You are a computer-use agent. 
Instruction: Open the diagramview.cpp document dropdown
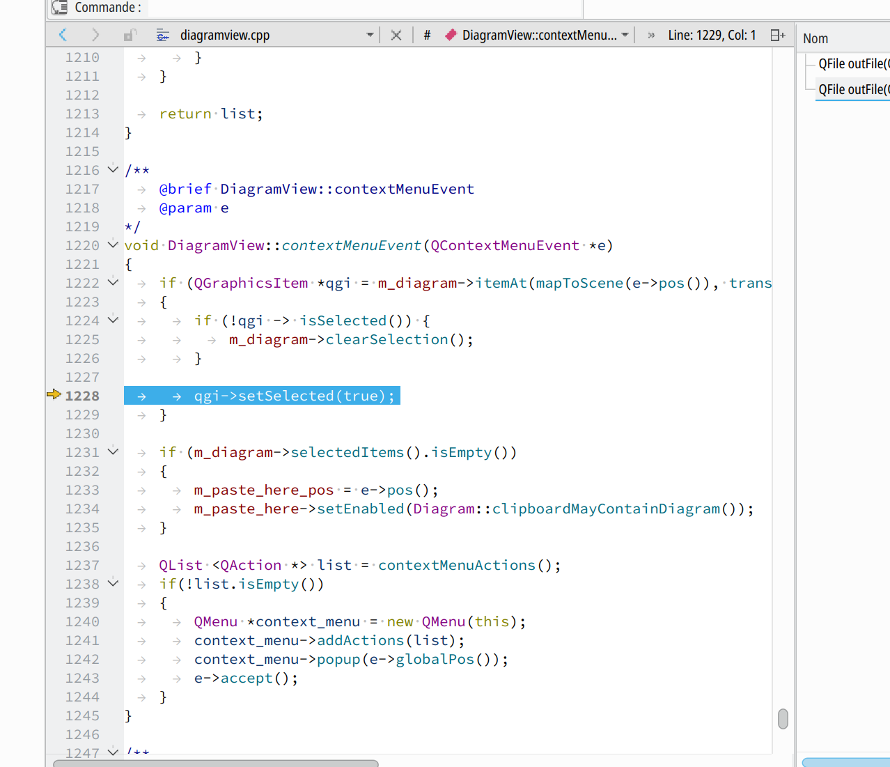(370, 35)
